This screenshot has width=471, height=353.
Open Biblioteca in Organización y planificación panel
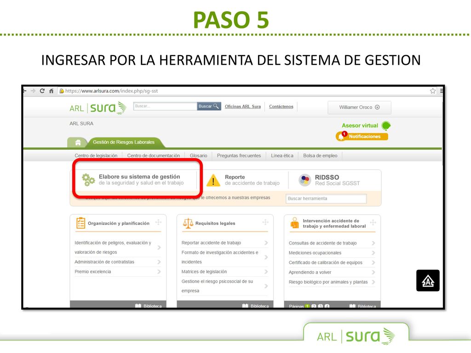[149, 306]
